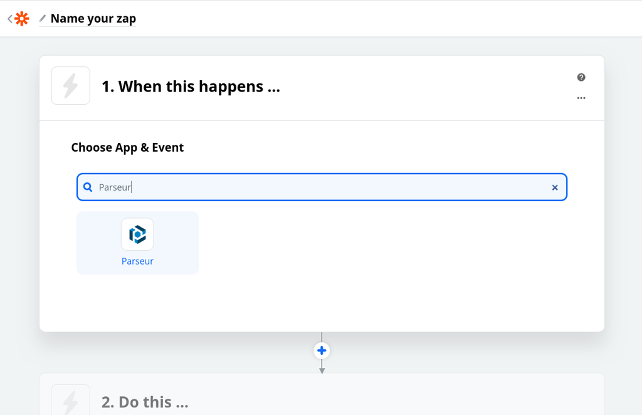
Task: Click the 'Name your zap' title
Action: 93,18
